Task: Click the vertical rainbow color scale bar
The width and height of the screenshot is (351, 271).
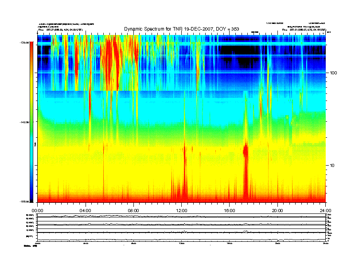Action: click(x=31, y=122)
